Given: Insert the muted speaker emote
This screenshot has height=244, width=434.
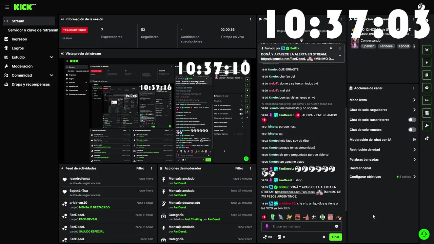Looking at the screenshot, I should [314, 217].
